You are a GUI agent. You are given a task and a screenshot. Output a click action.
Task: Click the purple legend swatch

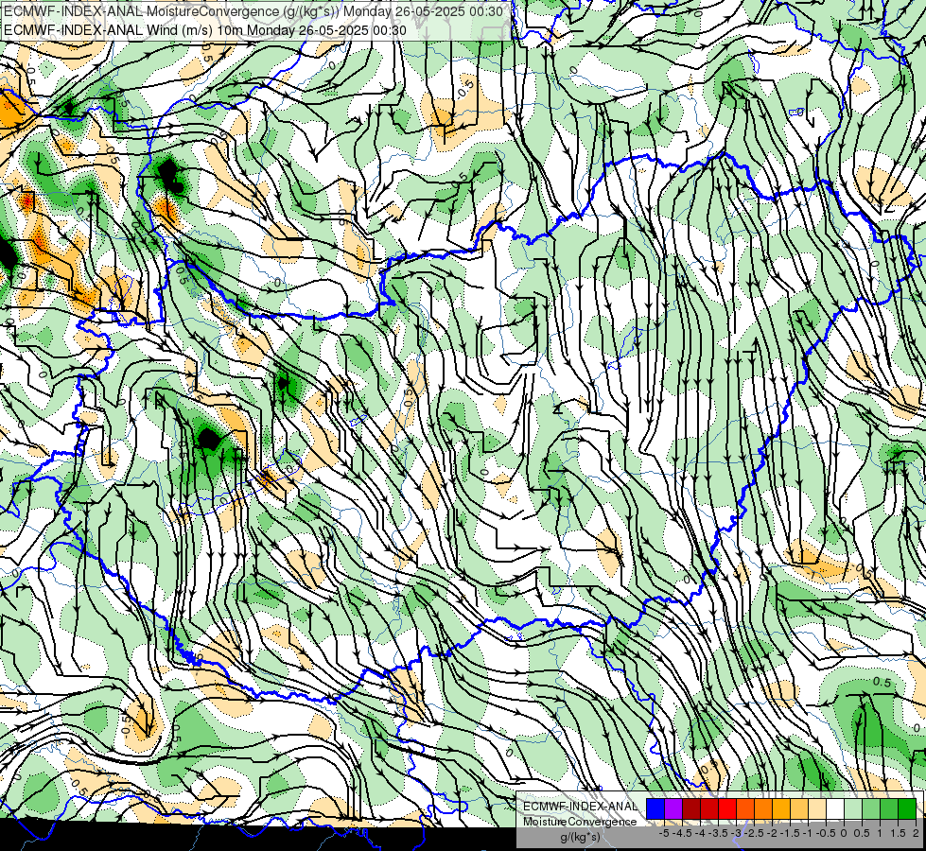[x=673, y=809]
